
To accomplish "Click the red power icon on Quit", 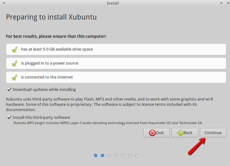I will 152,133.
